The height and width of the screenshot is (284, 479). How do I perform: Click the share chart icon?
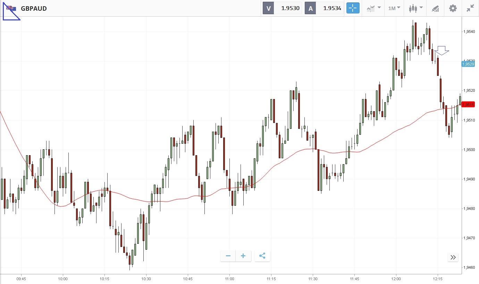click(x=262, y=256)
